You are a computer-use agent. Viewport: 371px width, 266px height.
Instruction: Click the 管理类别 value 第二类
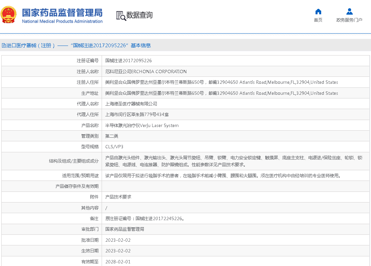(x=112, y=136)
